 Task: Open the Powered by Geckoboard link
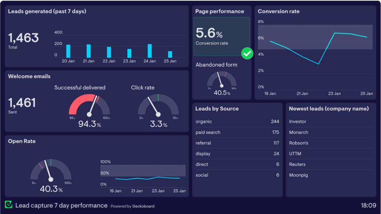132,206
